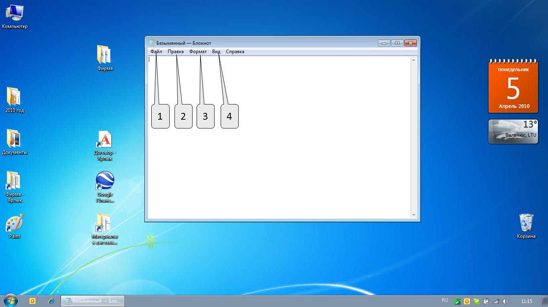548x307 pixels.
Task: Select the Фирма folder on desktop
Action: [x=104, y=55]
